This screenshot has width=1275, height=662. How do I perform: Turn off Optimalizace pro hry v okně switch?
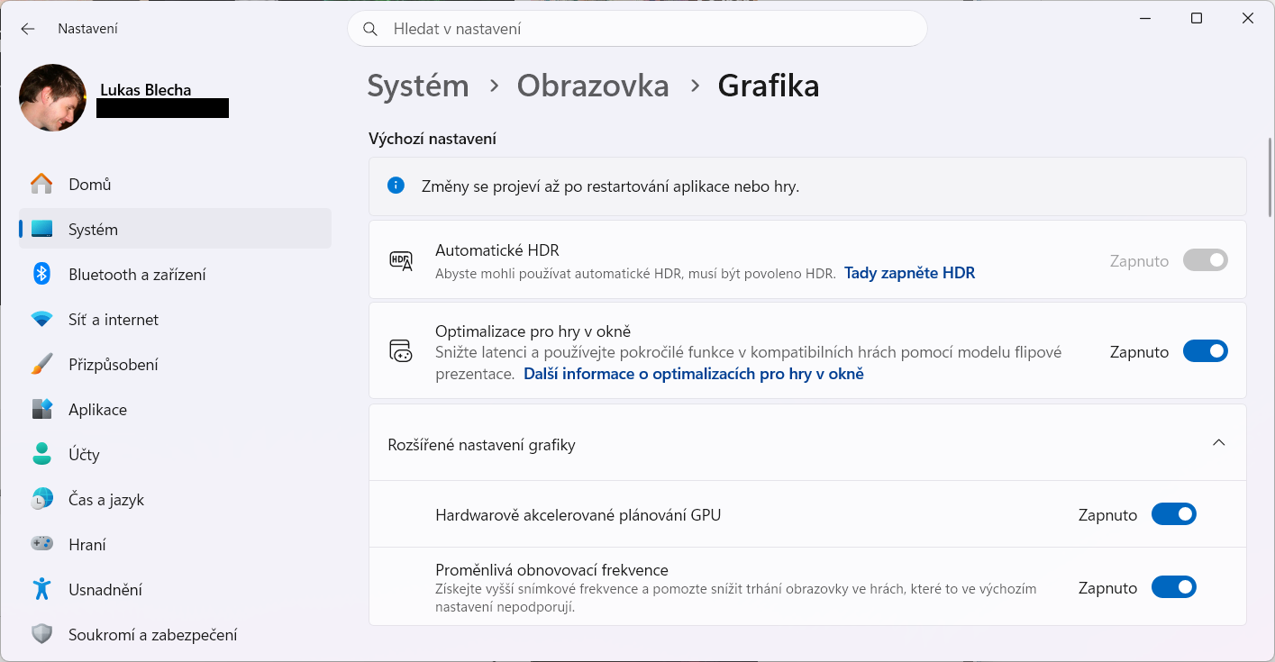tap(1205, 351)
